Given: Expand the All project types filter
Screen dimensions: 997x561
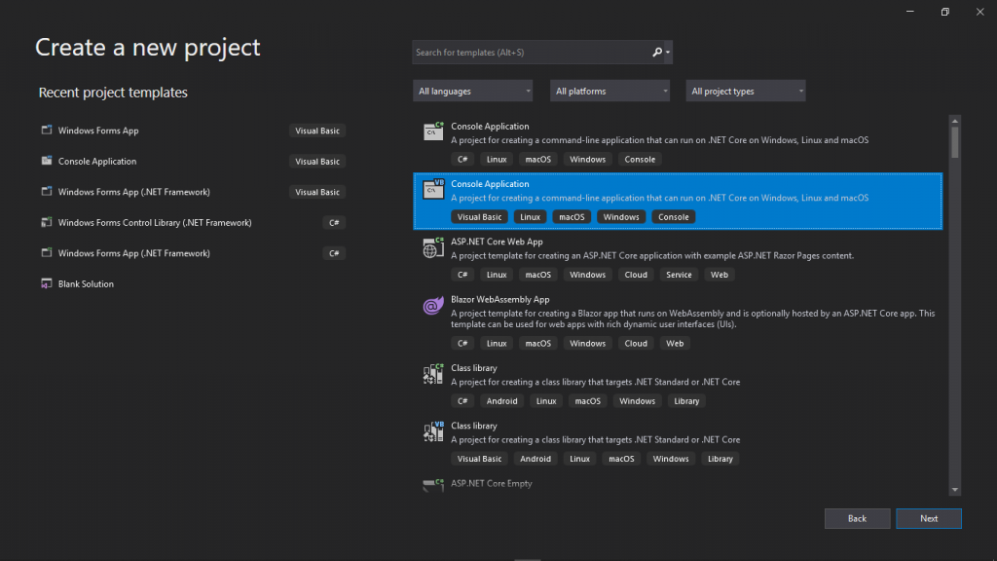Looking at the screenshot, I should [745, 90].
